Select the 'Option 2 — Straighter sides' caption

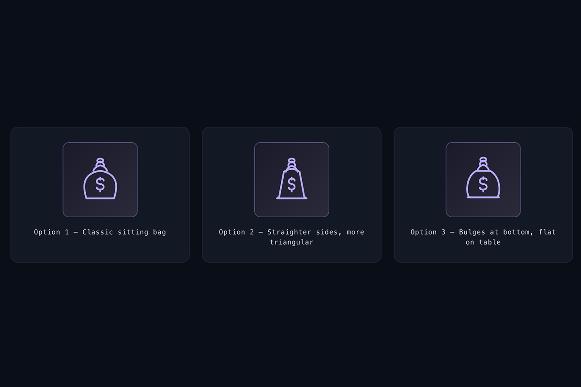(x=291, y=237)
